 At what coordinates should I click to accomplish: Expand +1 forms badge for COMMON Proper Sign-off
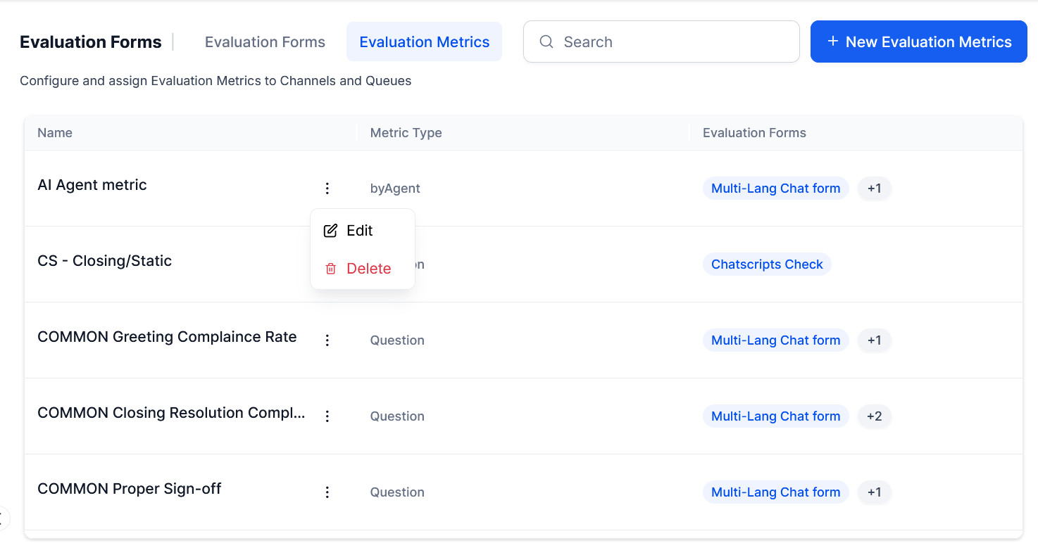[874, 492]
